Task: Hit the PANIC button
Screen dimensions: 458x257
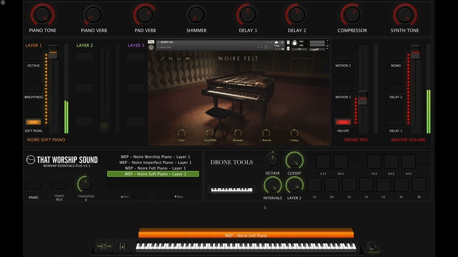Action: pyautogui.click(x=33, y=186)
